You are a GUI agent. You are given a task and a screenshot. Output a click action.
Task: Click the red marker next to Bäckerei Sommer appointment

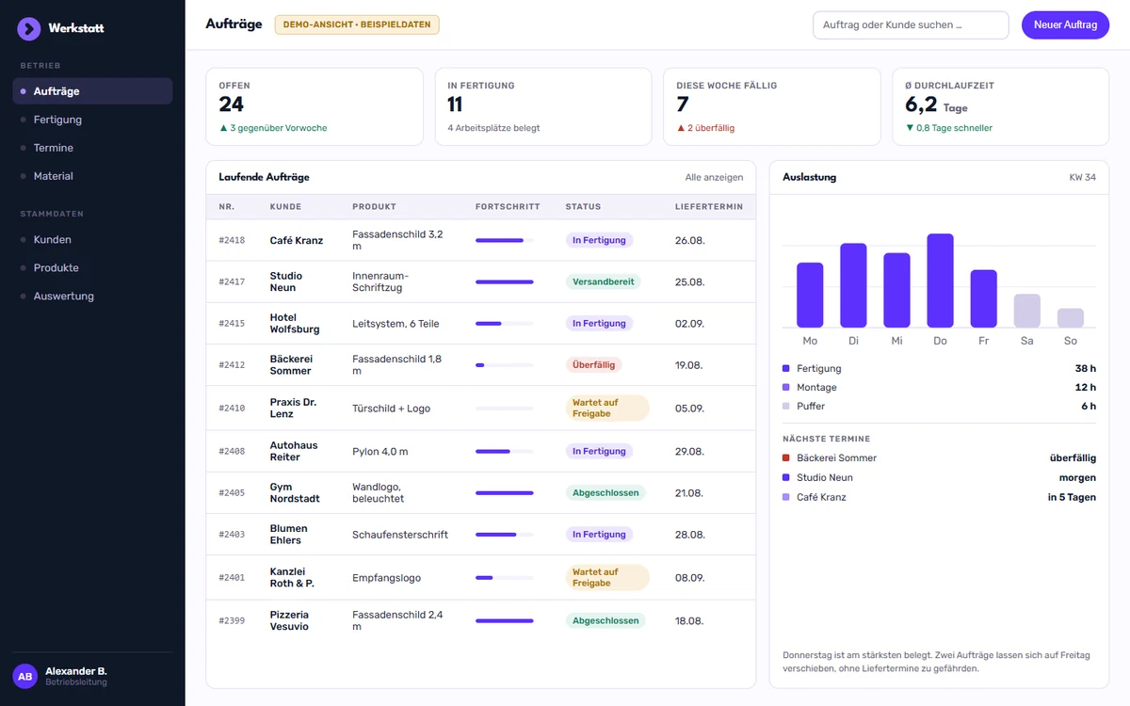786,458
